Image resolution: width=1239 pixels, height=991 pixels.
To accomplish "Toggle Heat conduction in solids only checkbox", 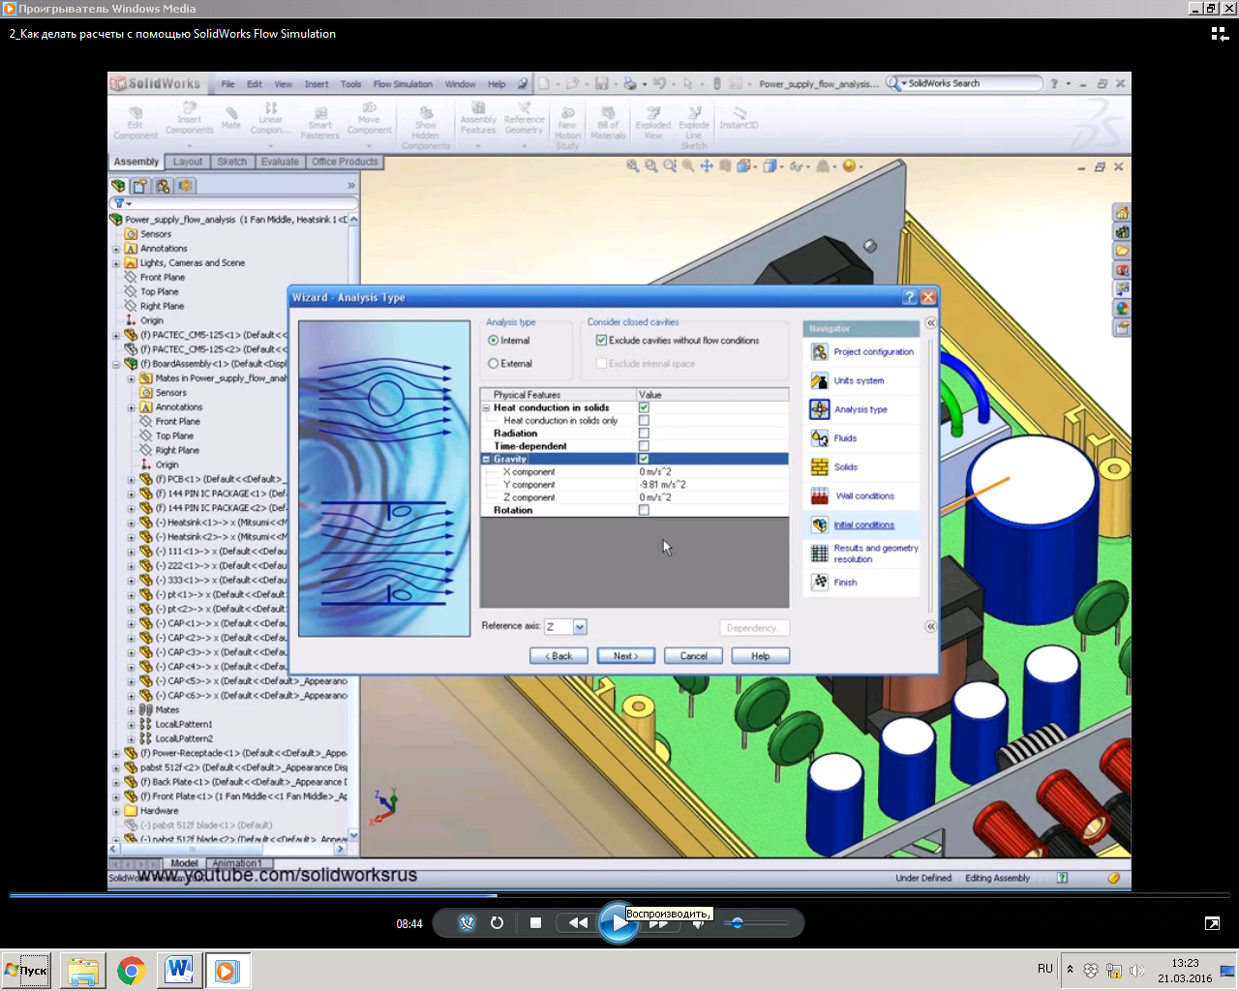I will 644,420.
